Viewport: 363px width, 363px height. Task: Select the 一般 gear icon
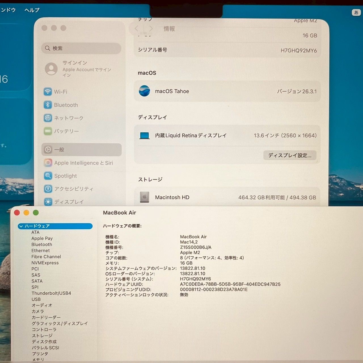click(x=48, y=149)
